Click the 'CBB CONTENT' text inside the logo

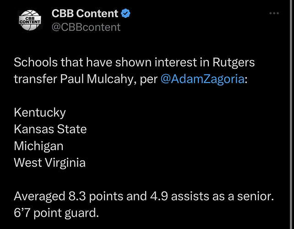click(x=30, y=20)
